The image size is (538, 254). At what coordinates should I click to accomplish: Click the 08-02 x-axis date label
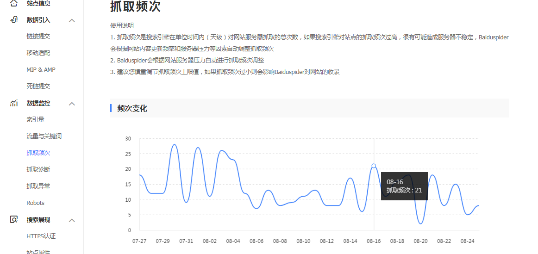coord(210,241)
